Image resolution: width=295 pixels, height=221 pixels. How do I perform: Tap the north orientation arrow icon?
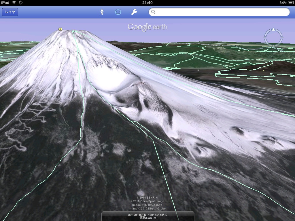102,12
